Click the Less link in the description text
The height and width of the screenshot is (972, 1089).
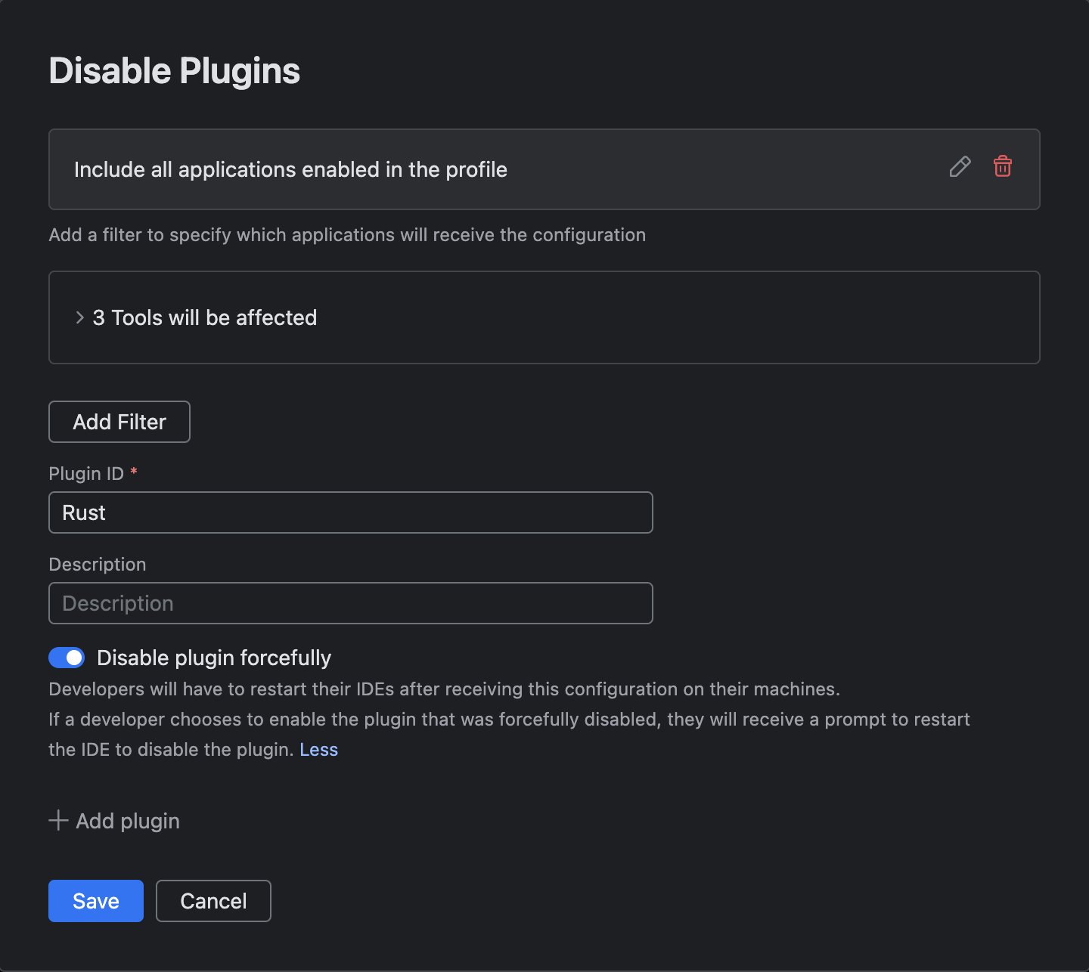pyautogui.click(x=318, y=749)
